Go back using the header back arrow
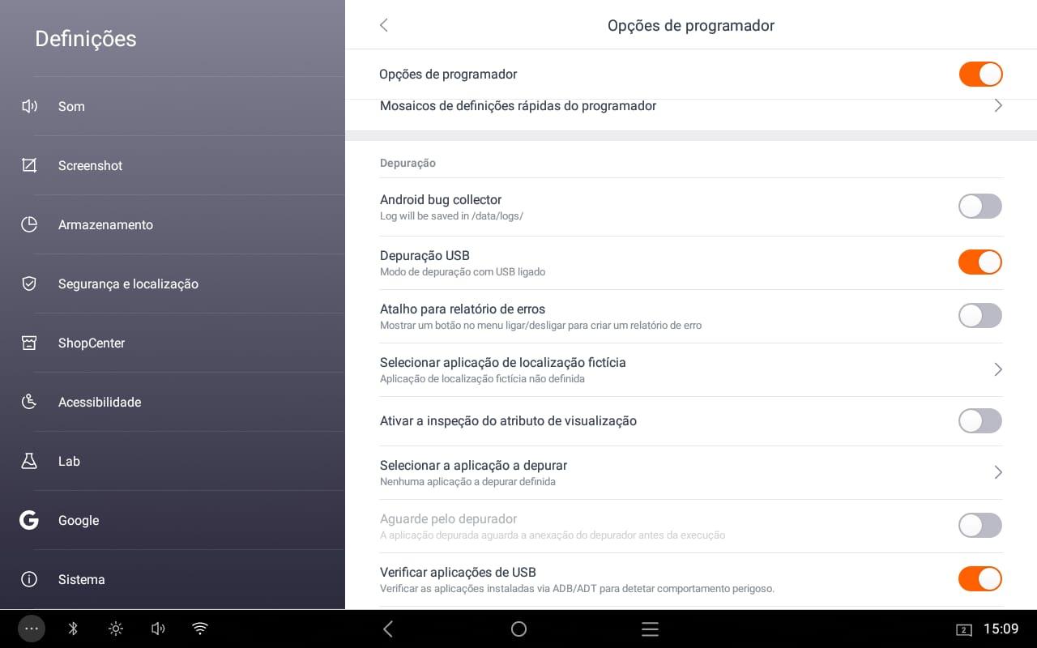 coord(384,25)
